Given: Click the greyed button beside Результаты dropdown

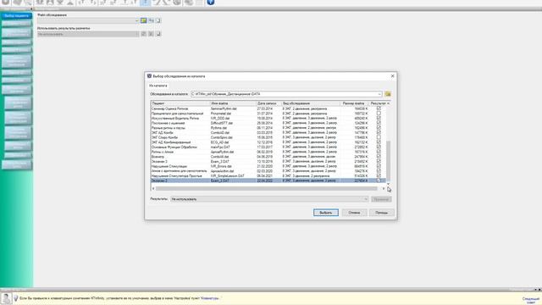Looking at the screenshot, I should point(381,199).
